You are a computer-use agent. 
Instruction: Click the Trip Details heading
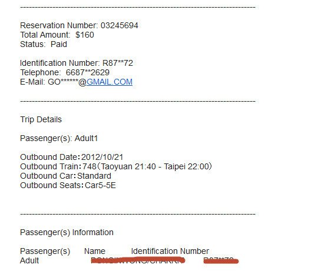(41, 119)
